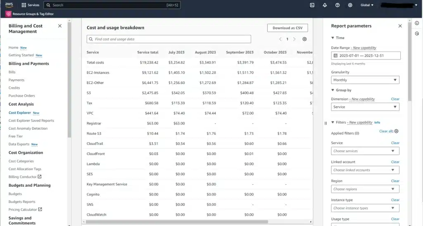Click the calendar icon in Date Range
The height and width of the screenshot is (226, 423).
pos(335,55)
